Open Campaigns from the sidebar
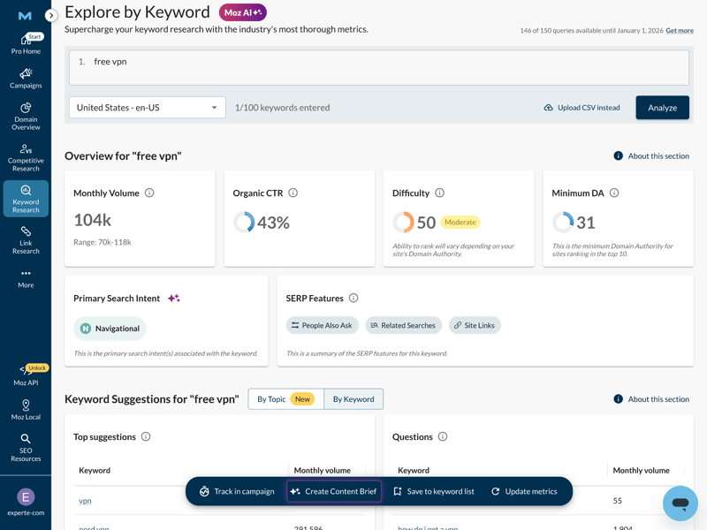Screen dimensions: 707x530 coord(26,79)
